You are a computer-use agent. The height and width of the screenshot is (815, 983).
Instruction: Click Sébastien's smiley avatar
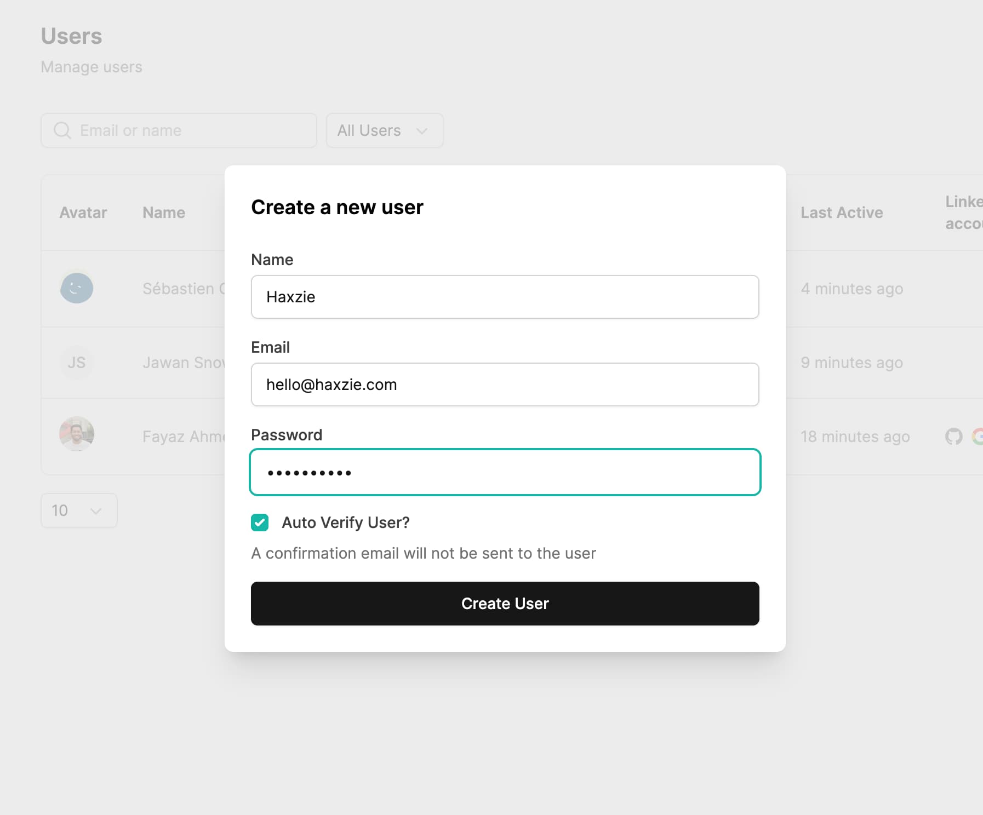click(x=77, y=288)
